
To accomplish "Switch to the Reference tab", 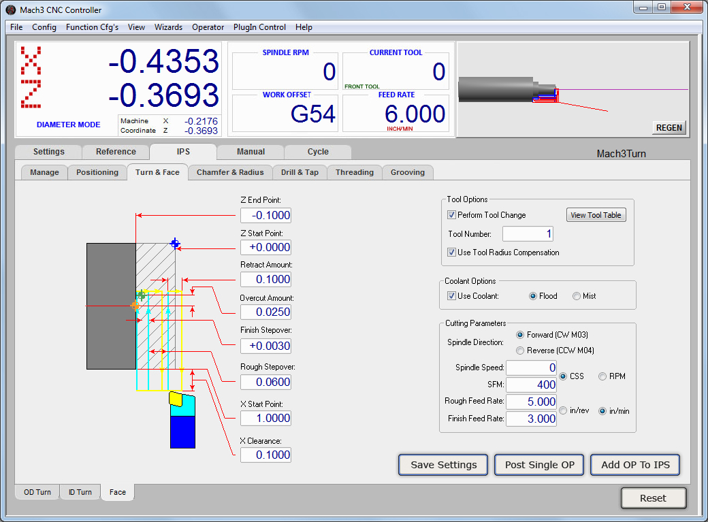I will [x=116, y=152].
